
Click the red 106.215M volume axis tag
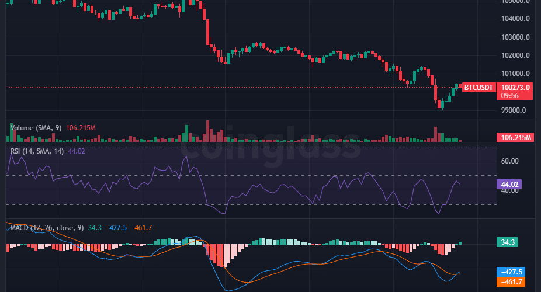[516, 138]
